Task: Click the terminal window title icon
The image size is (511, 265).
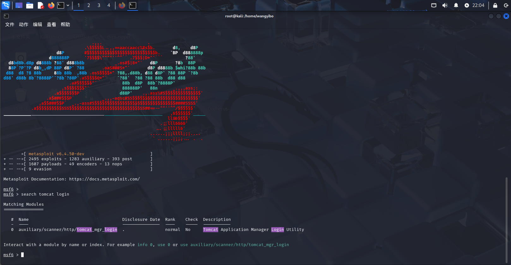Action: pos(6,16)
